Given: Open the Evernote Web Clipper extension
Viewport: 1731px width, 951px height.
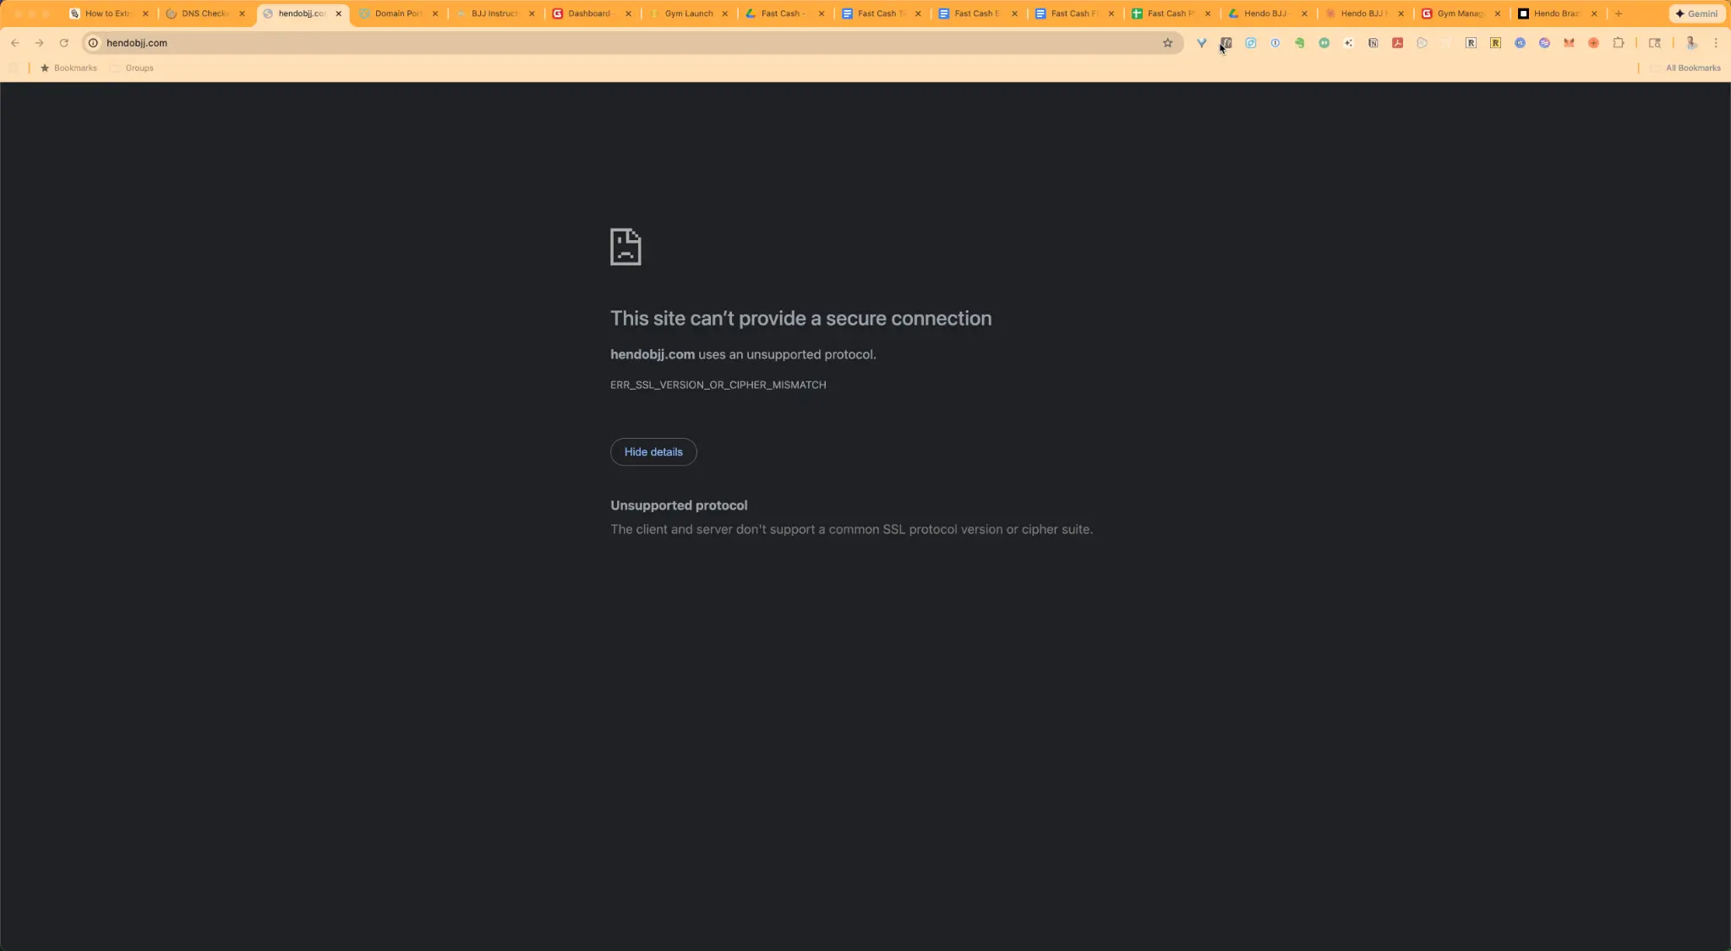Looking at the screenshot, I should point(1299,42).
